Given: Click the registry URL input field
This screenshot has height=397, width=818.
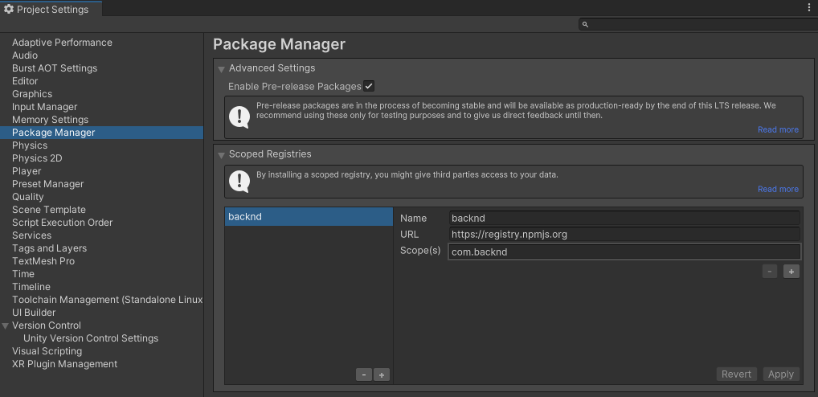Looking at the screenshot, I should pyautogui.click(x=624, y=235).
